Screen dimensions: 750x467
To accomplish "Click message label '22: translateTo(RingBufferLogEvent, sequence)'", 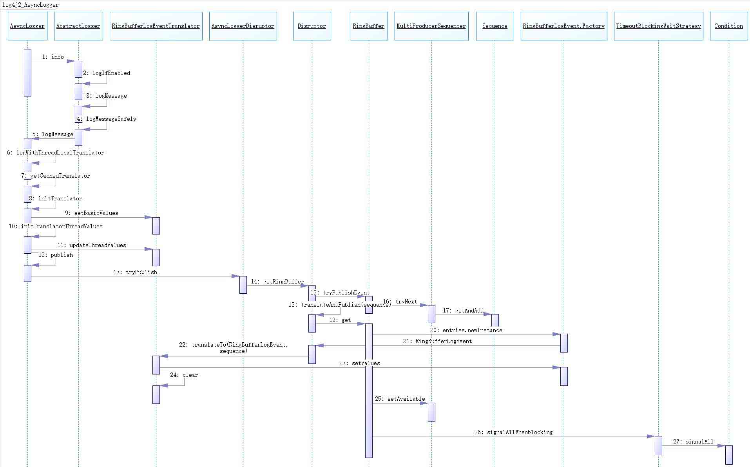I will pyautogui.click(x=234, y=348).
